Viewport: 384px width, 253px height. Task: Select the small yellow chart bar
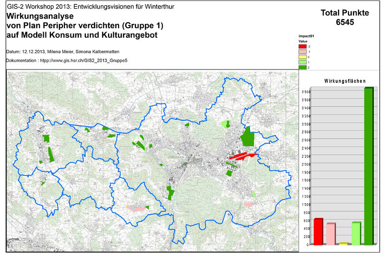[x=343, y=243]
